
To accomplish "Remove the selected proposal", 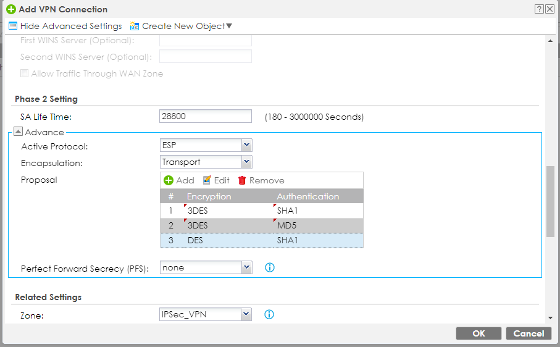I will 261,180.
